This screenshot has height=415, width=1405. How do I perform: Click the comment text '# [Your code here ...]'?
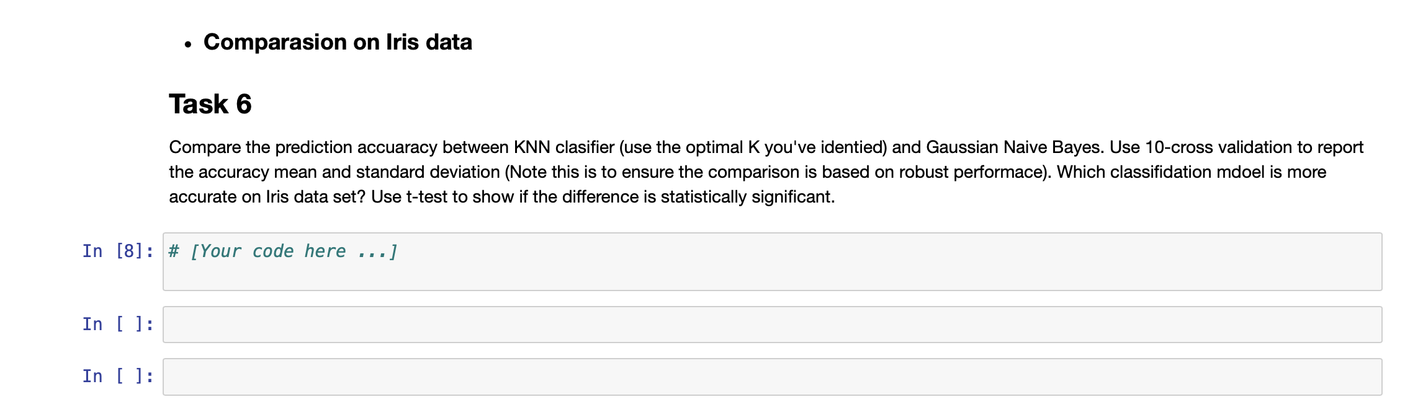(282, 251)
